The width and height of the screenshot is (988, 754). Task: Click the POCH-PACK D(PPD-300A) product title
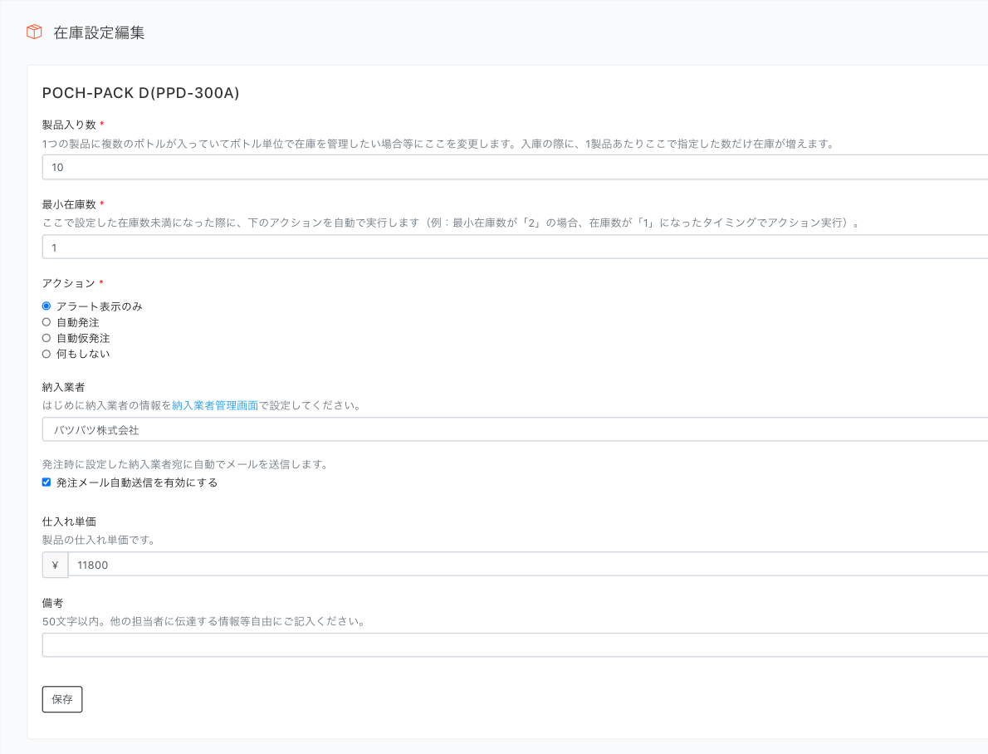click(x=140, y=93)
